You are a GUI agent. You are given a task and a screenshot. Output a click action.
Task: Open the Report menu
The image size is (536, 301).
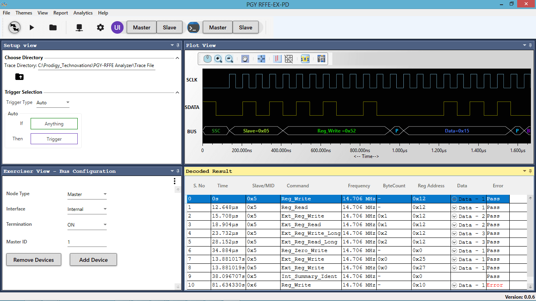pyautogui.click(x=61, y=13)
